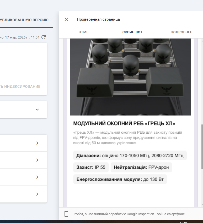Click the 'Захист: IP 55' chip
Viewport: 203px width, 223px height.
pos(91,167)
